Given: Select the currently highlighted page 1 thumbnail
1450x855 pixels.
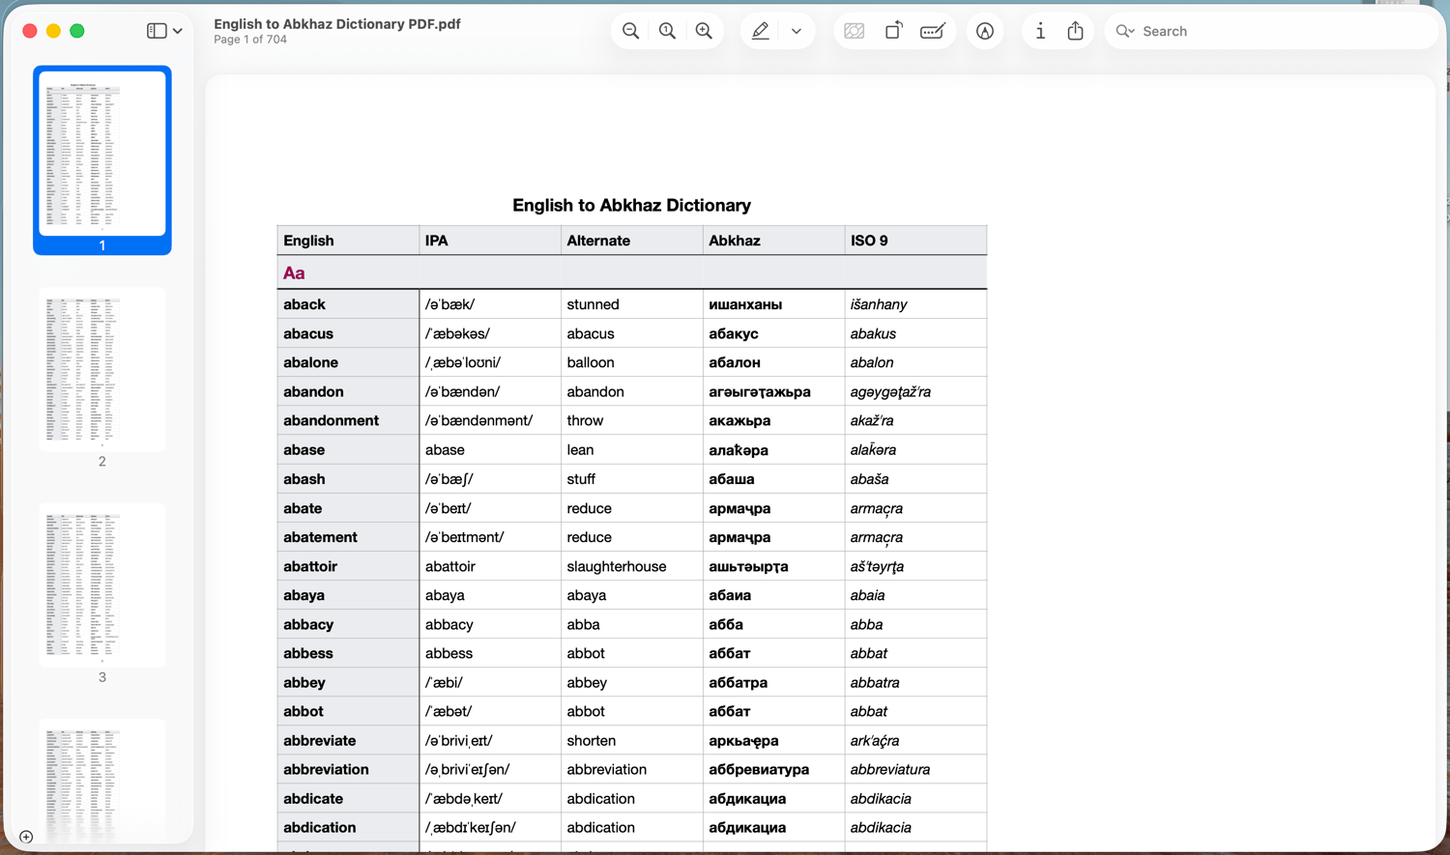Looking at the screenshot, I should click(x=101, y=153).
